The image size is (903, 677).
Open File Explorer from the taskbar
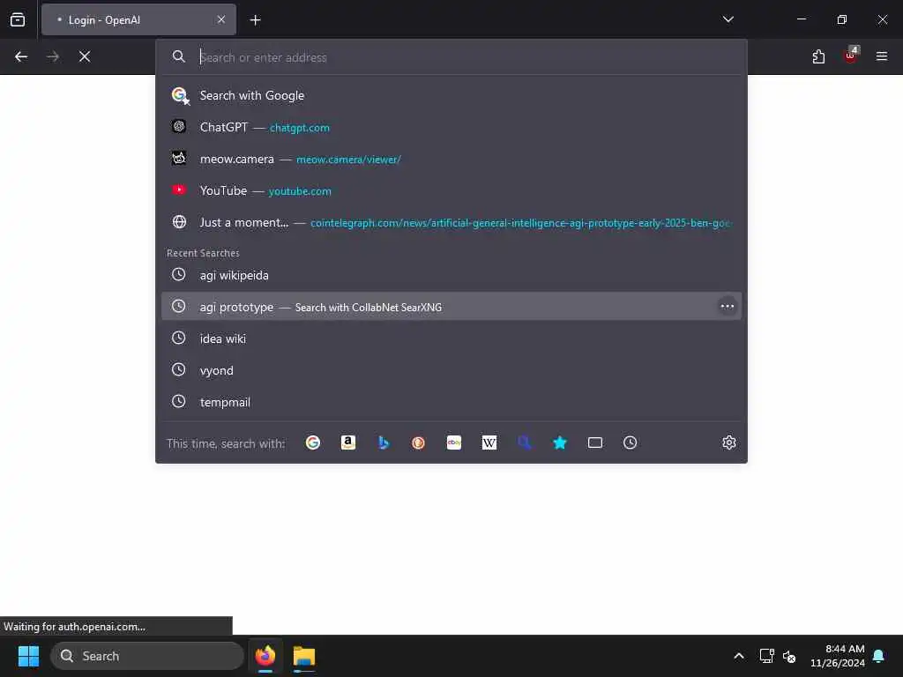point(303,656)
